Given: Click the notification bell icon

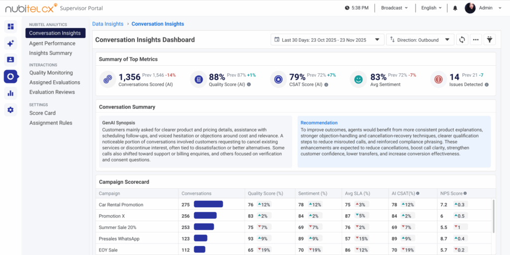Looking at the screenshot, I should click(x=455, y=8).
